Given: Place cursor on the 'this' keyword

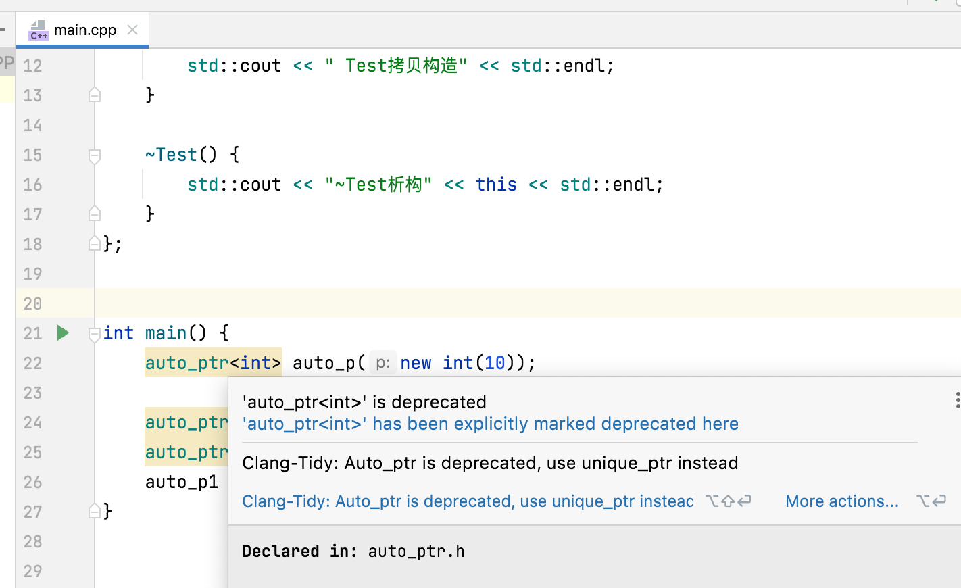Looking at the screenshot, I should [496, 185].
